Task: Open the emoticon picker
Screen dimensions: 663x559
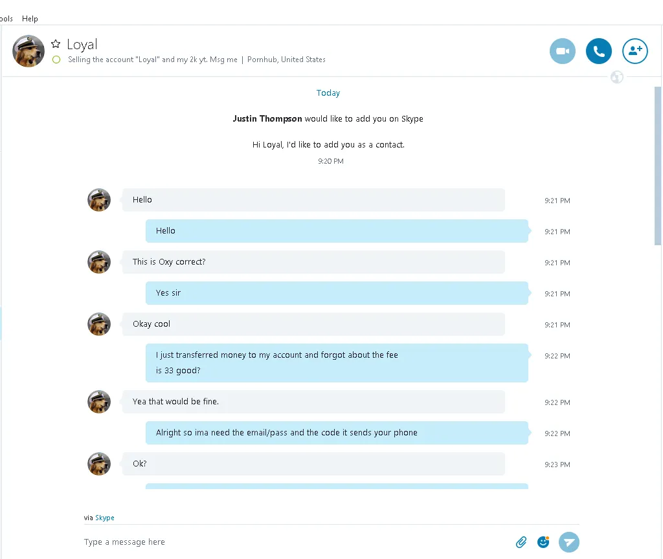Action: coord(543,542)
